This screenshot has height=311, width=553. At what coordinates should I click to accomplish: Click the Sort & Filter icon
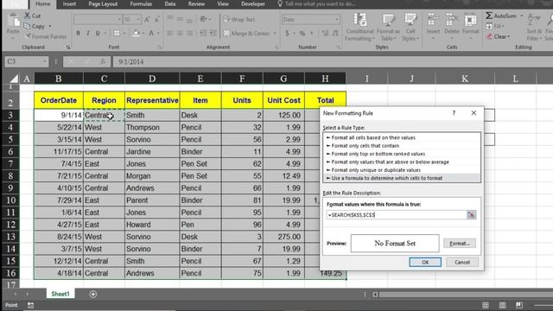pos(534,19)
